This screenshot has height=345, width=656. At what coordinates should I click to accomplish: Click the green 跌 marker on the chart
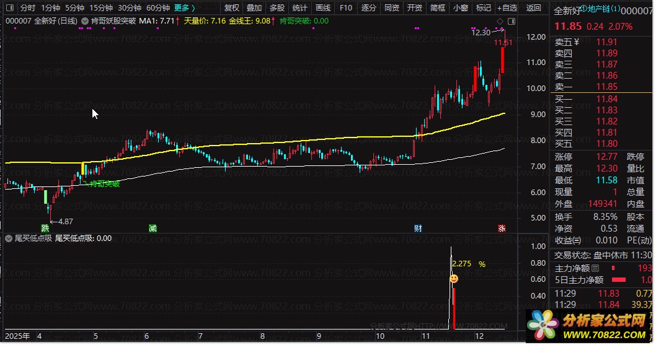tap(44, 228)
